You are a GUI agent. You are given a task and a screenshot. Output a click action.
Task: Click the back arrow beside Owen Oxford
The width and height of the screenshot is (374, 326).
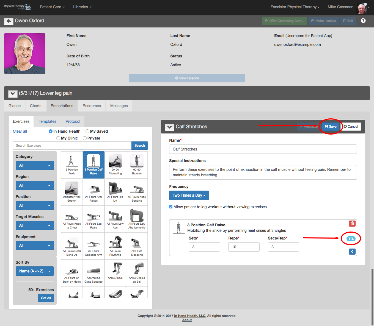point(9,21)
